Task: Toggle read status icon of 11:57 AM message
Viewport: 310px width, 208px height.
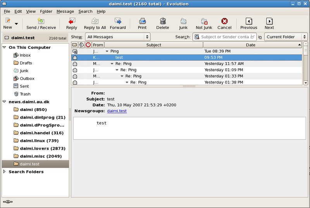Action: point(75,64)
